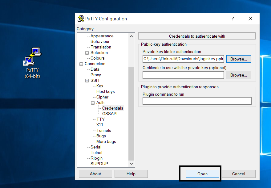The height and width of the screenshot is (188, 271).
Task: Click the certificate file input field
Action: pos(183,75)
